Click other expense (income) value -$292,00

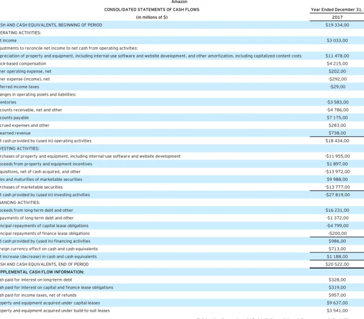(337, 79)
